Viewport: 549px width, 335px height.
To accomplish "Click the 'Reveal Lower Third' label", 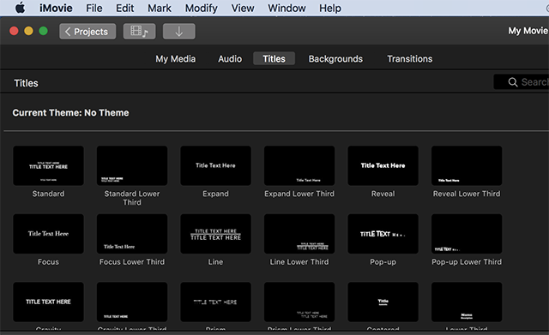I will click(x=467, y=194).
